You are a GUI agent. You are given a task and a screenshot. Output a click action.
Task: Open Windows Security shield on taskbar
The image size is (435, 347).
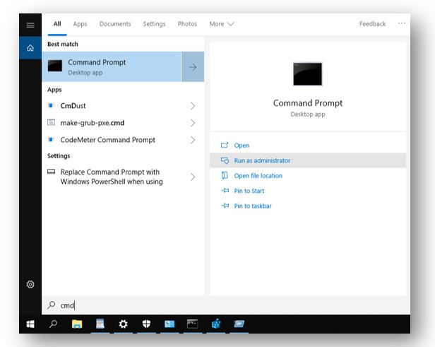(x=146, y=324)
